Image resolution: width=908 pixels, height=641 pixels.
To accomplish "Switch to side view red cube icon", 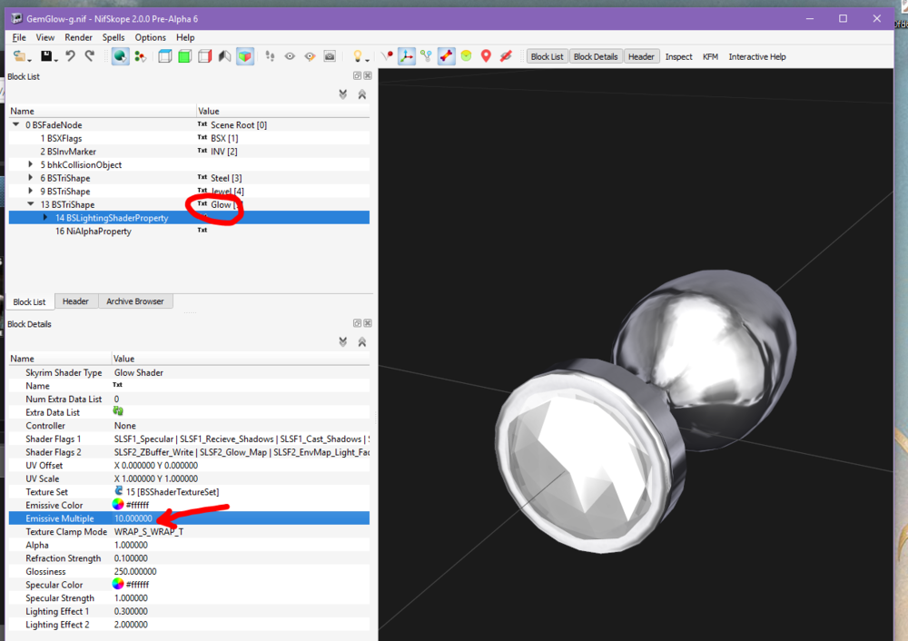I will [205, 56].
